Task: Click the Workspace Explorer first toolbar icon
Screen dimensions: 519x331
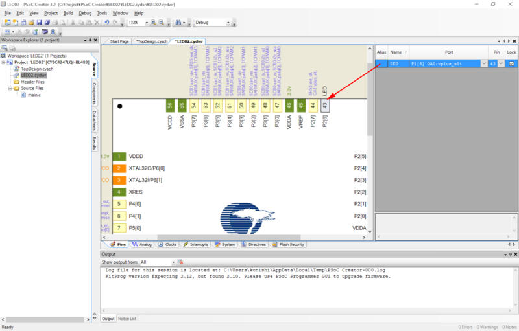Action: (x=5, y=48)
